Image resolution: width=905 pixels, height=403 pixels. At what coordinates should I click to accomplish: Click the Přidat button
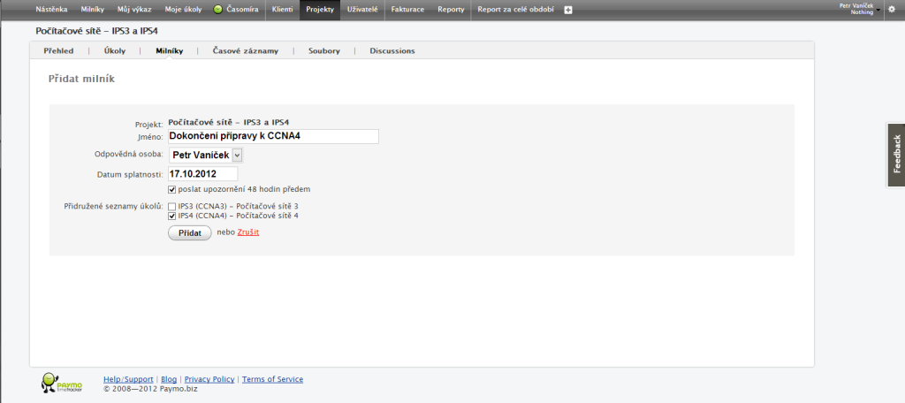pos(189,232)
